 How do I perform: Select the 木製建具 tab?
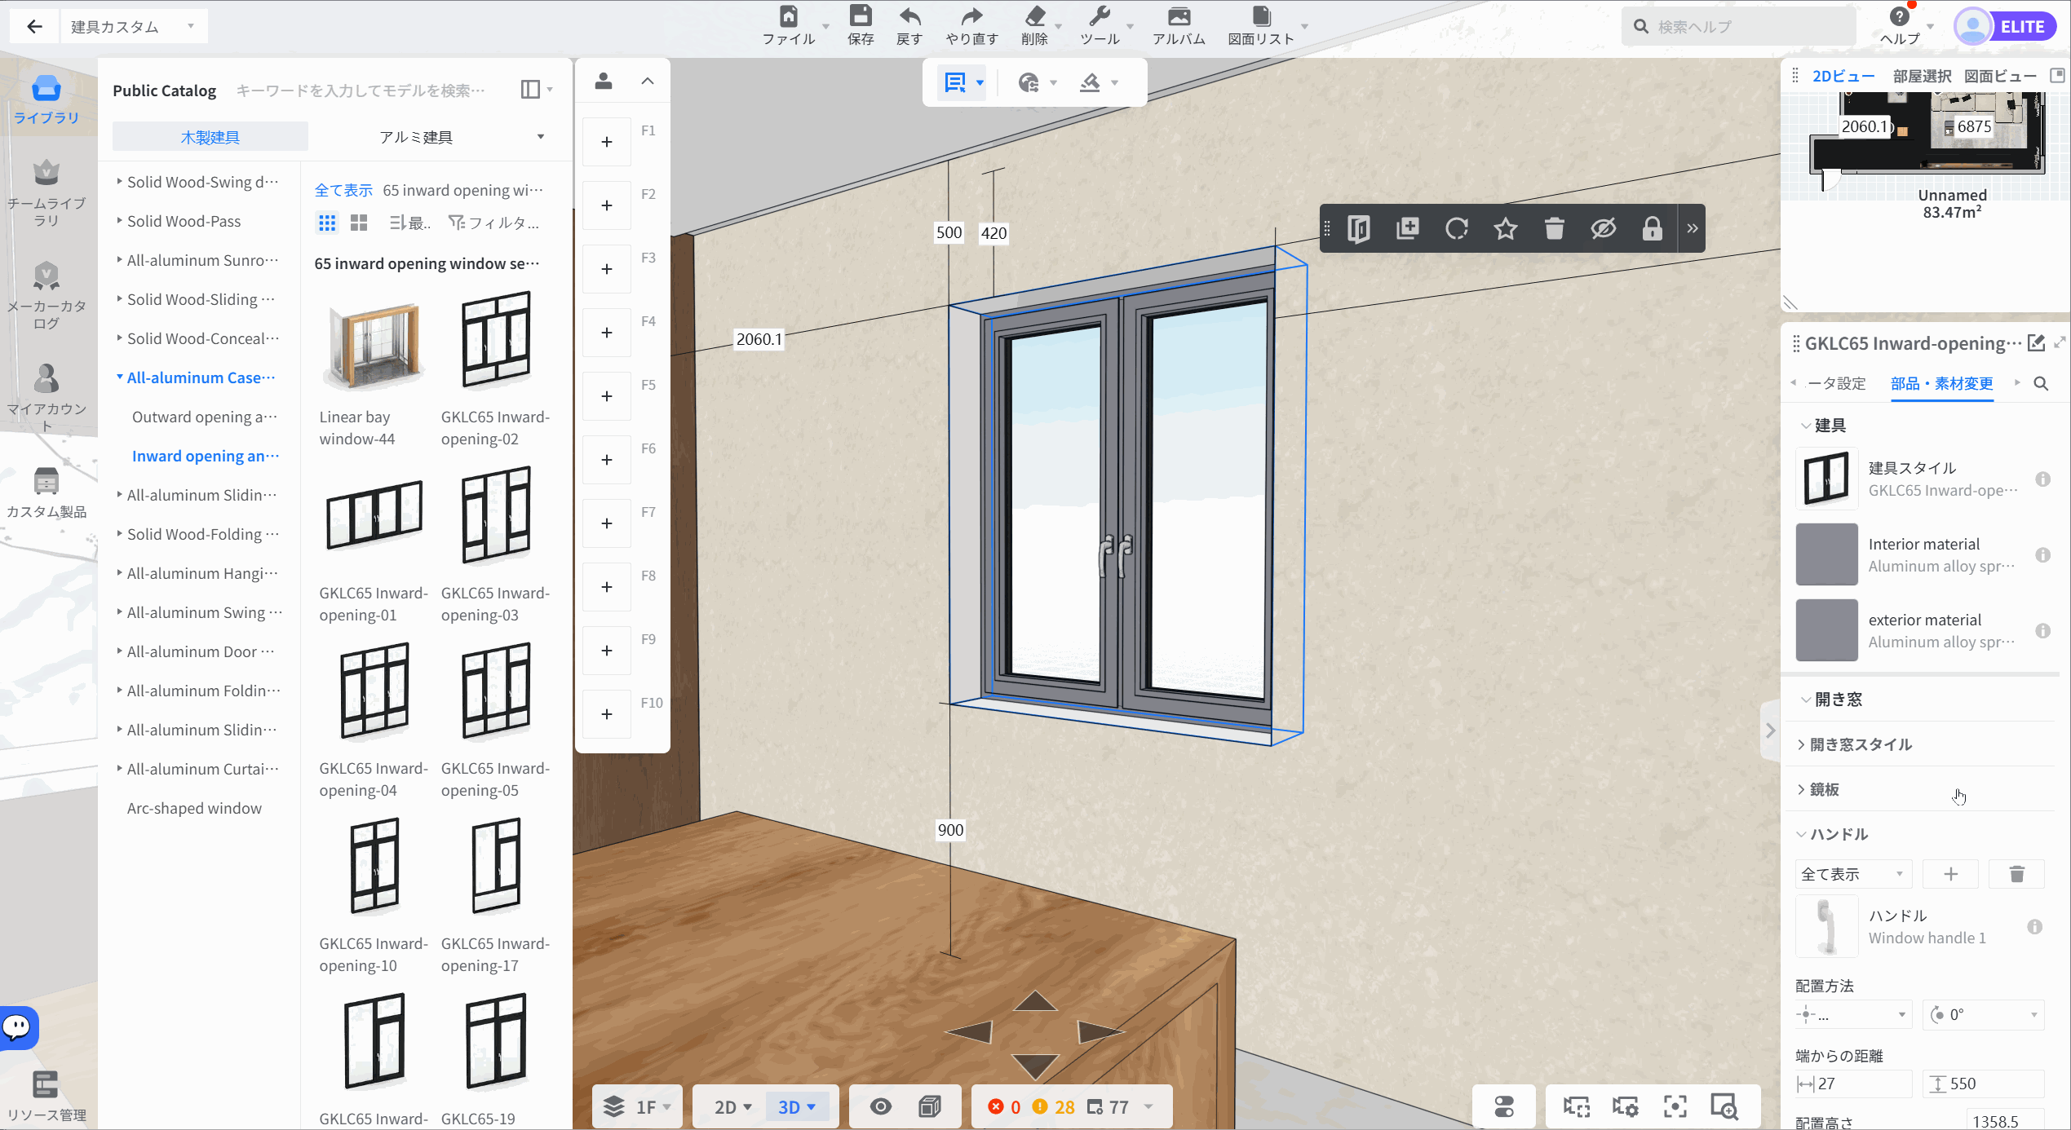pyautogui.click(x=210, y=137)
